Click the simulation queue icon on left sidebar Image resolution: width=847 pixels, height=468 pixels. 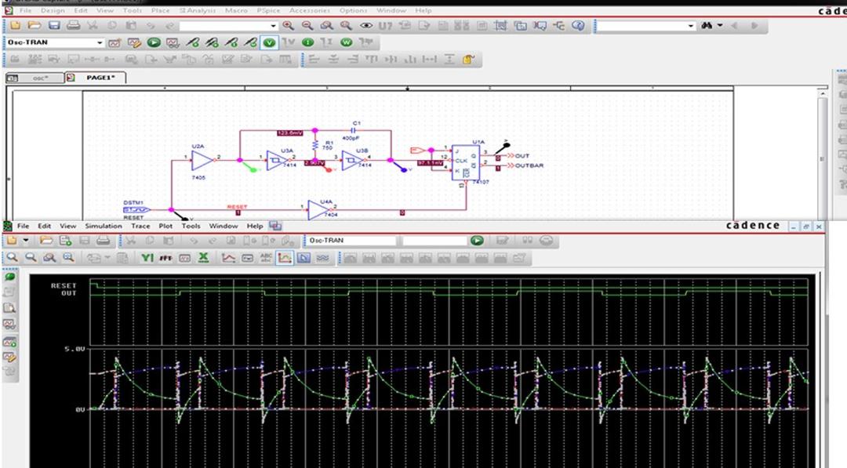pos(9,341)
